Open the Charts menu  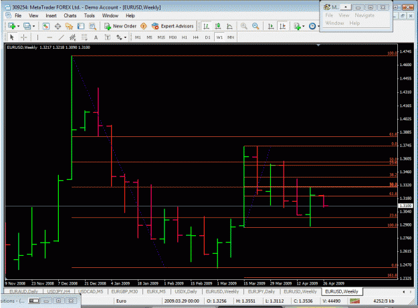coord(70,16)
